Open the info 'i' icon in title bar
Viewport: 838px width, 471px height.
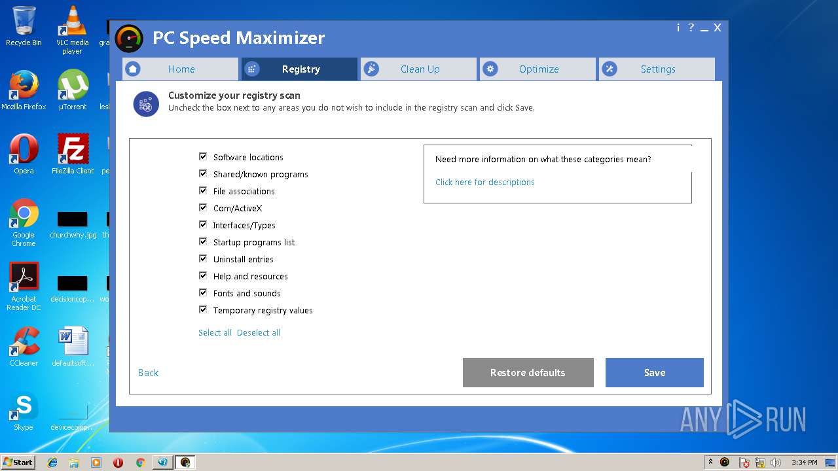(678, 27)
